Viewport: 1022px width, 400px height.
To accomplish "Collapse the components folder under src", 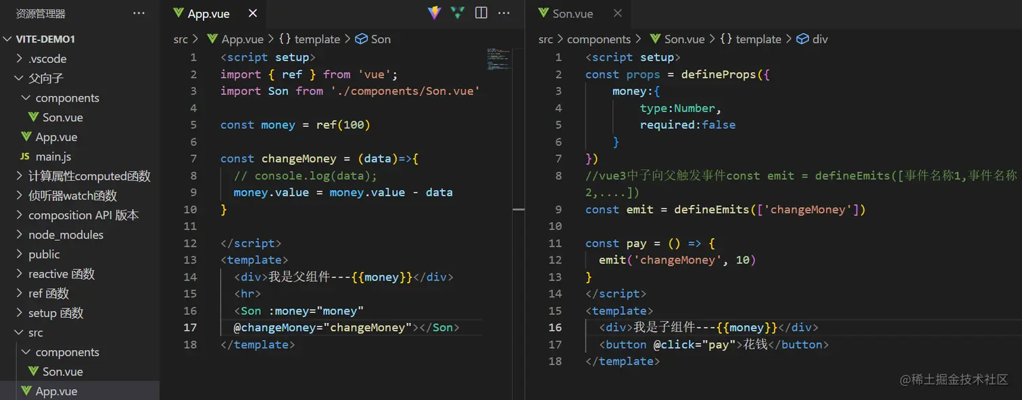I will (80, 352).
